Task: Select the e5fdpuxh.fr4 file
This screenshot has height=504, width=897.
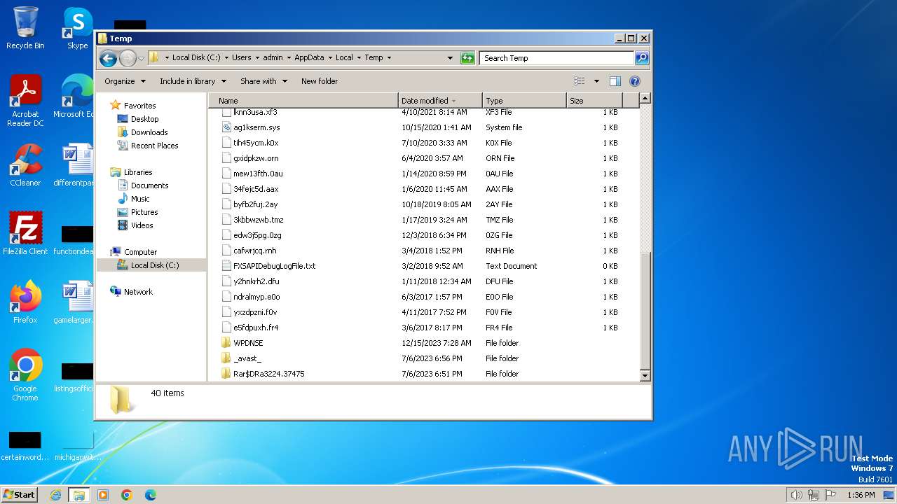Action: point(256,328)
